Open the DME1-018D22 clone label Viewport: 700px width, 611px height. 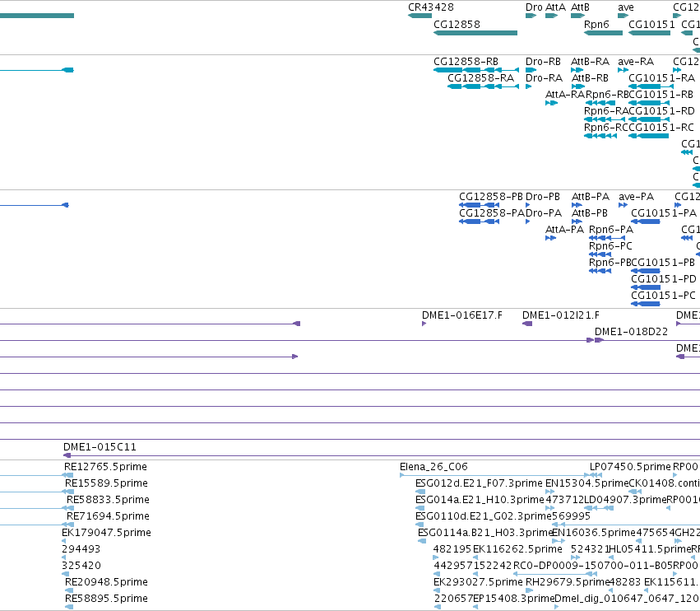coord(631,332)
